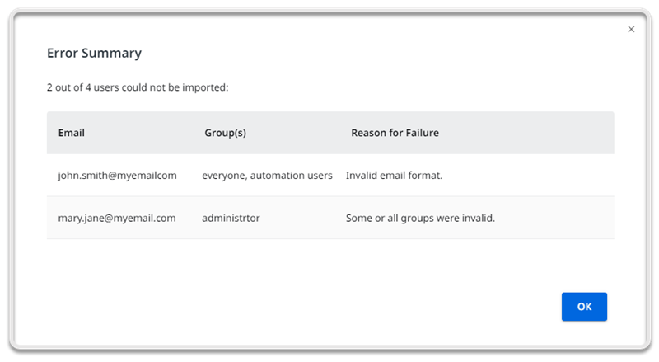659x362 pixels.
Task: Click the Group(s) column header
Action: click(226, 133)
